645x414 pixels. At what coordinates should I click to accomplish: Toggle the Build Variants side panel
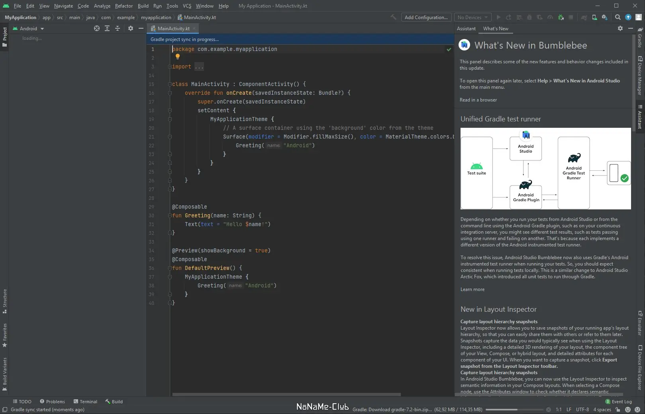[x=5, y=373]
